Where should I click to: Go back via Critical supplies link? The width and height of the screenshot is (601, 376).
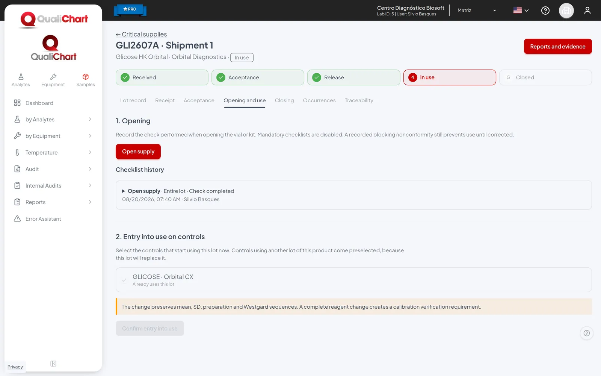point(141,34)
